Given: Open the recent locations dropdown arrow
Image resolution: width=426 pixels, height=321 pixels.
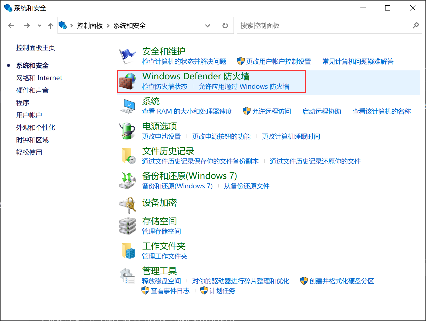Looking at the screenshot, I should [40, 26].
